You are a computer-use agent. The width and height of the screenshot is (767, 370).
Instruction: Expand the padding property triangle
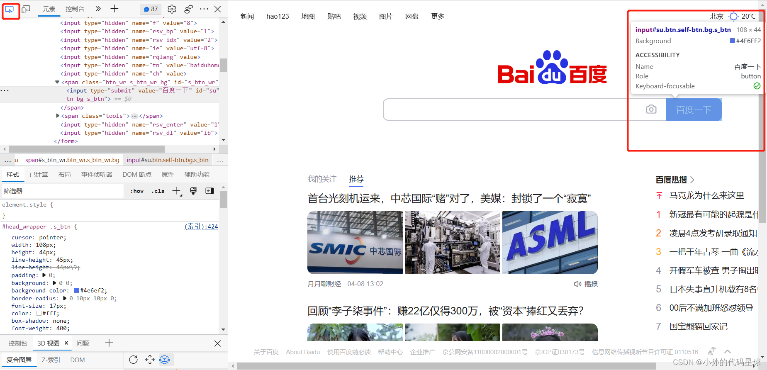(x=44, y=275)
